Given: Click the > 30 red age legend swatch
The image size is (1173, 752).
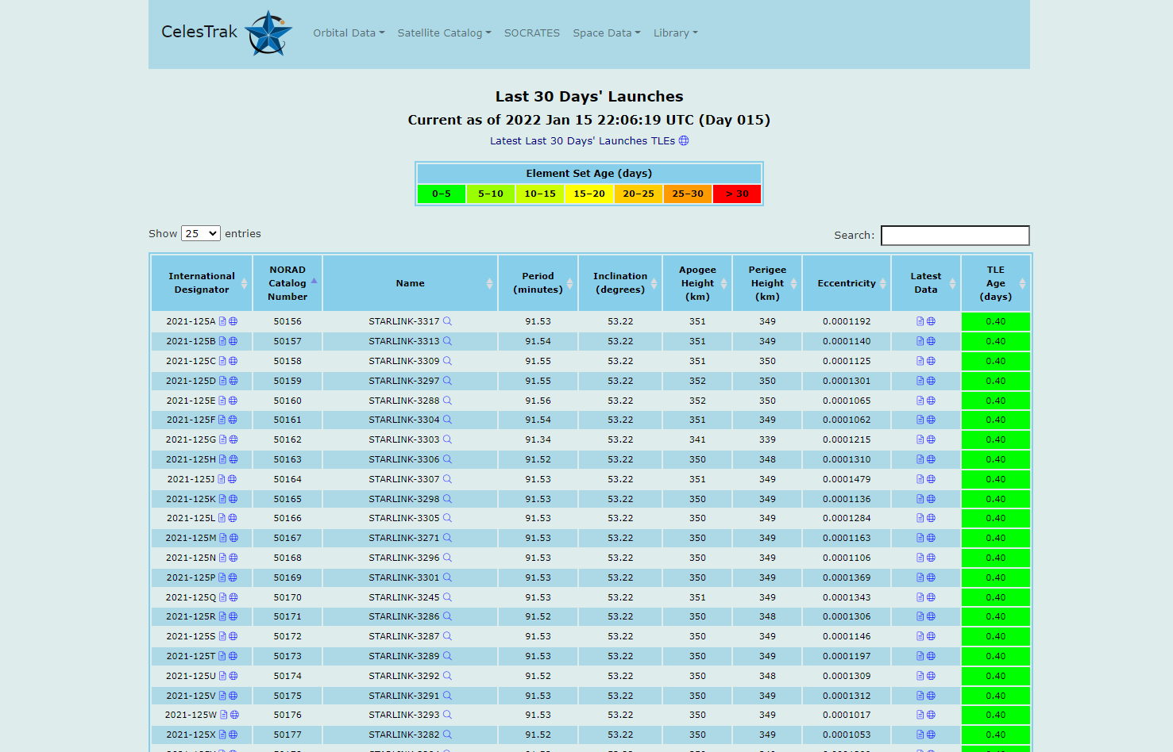Looking at the screenshot, I should (x=737, y=194).
